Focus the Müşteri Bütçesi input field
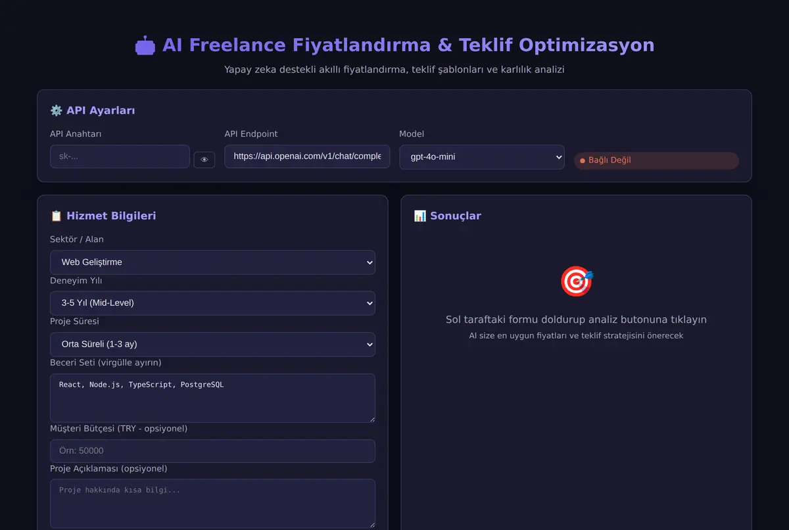This screenshot has height=530, width=789. point(212,451)
